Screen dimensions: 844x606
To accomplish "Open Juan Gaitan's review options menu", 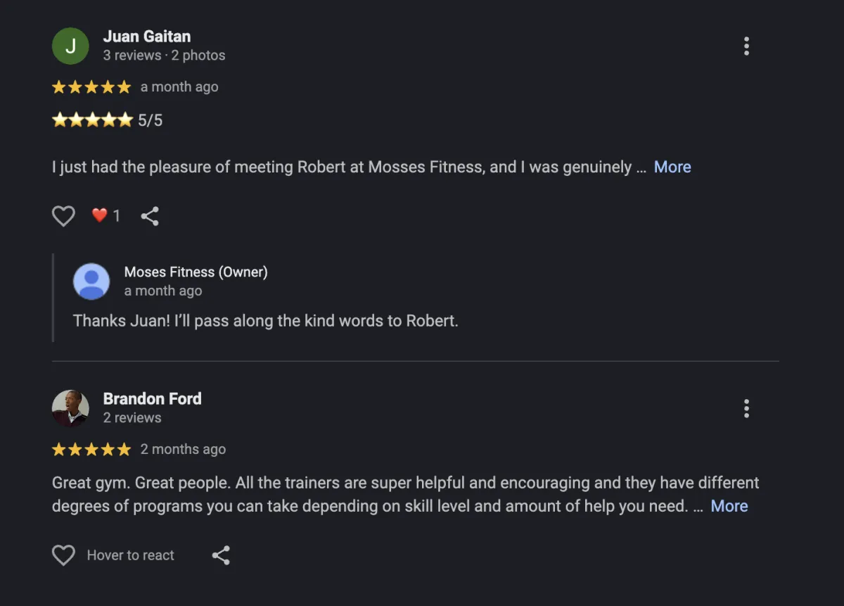I will pyautogui.click(x=746, y=46).
